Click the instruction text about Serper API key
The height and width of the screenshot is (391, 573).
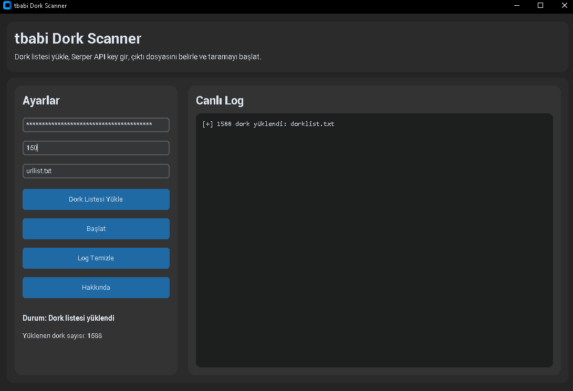pyautogui.click(x=138, y=57)
